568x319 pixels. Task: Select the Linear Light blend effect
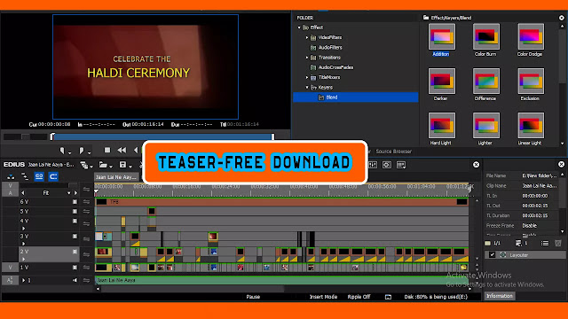(531, 128)
